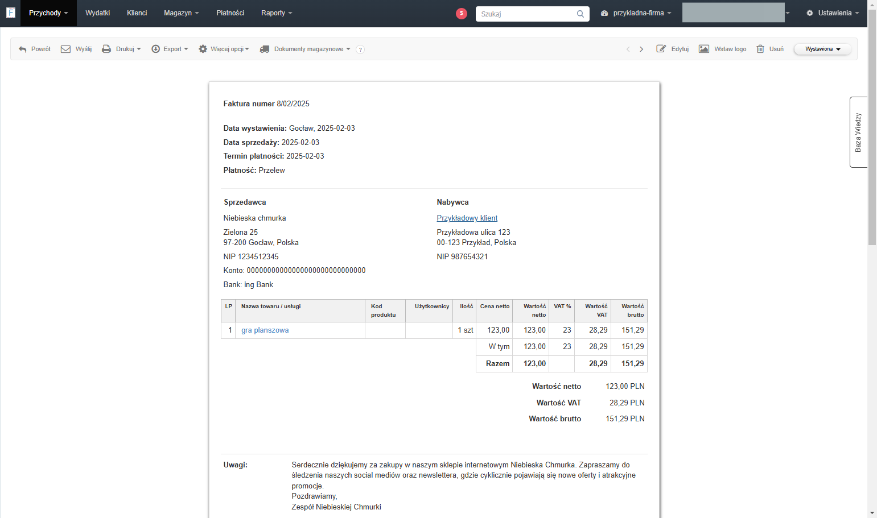Image resolution: width=877 pixels, height=518 pixels.
Task: Click the Wartość VAT total 28,29 PLN
Action: (627, 403)
